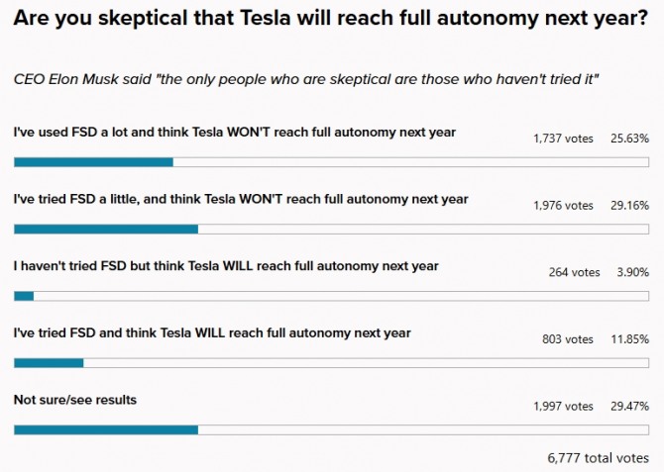Click the "1,997 votes" count

click(563, 407)
